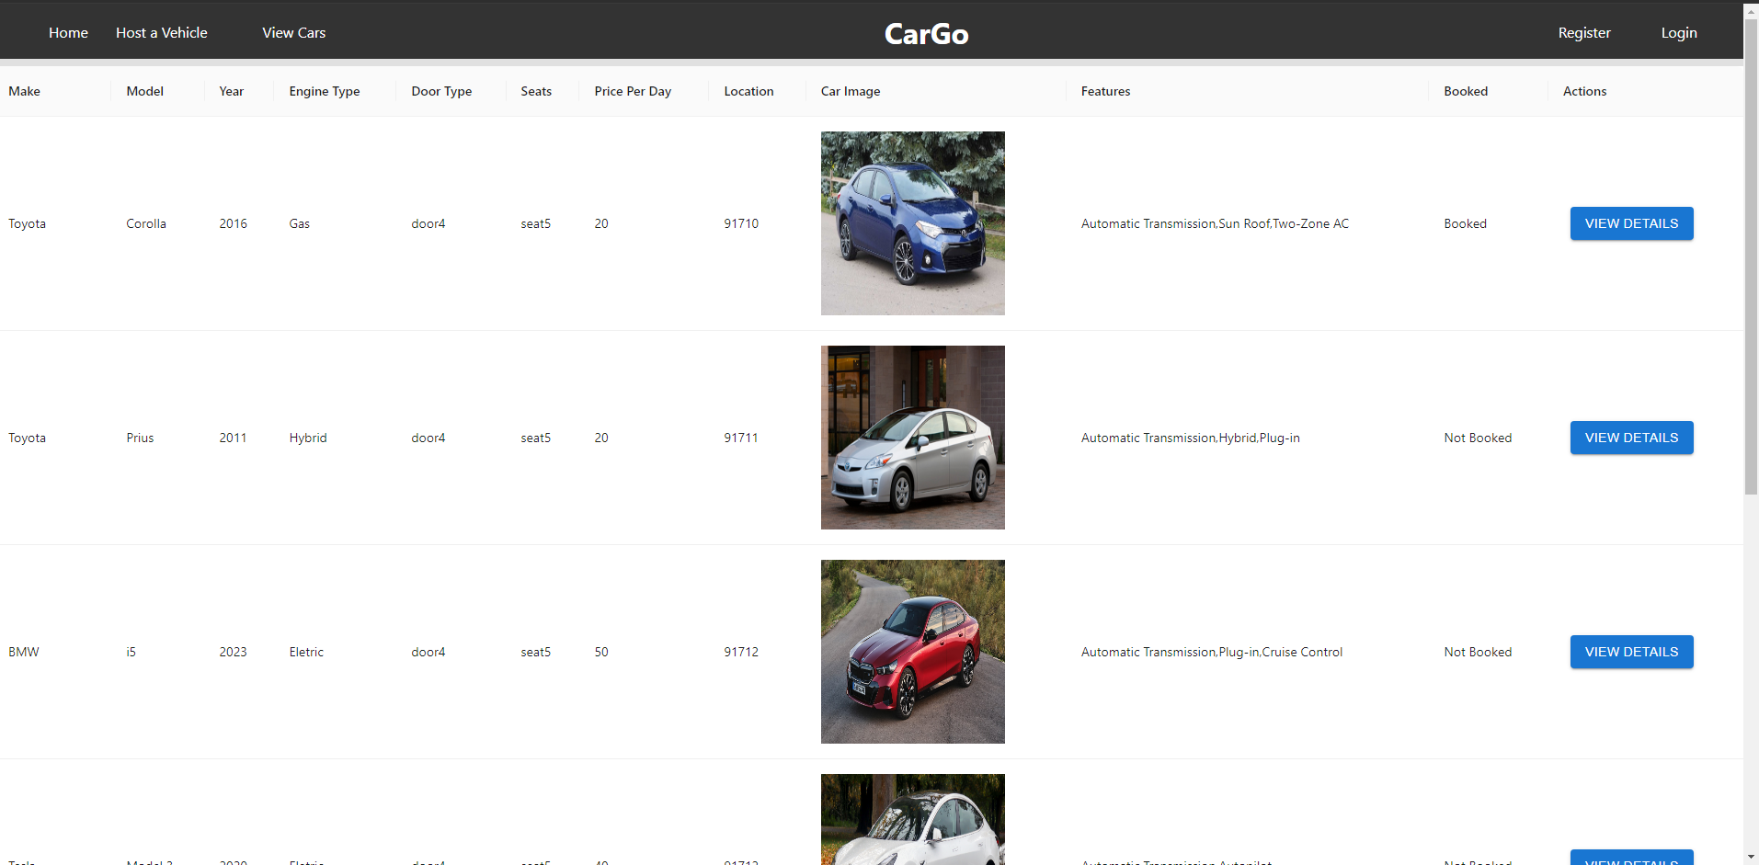Image resolution: width=1759 pixels, height=865 pixels.
Task: Click the blue Toyota Corolla photo
Action: pos(911,222)
